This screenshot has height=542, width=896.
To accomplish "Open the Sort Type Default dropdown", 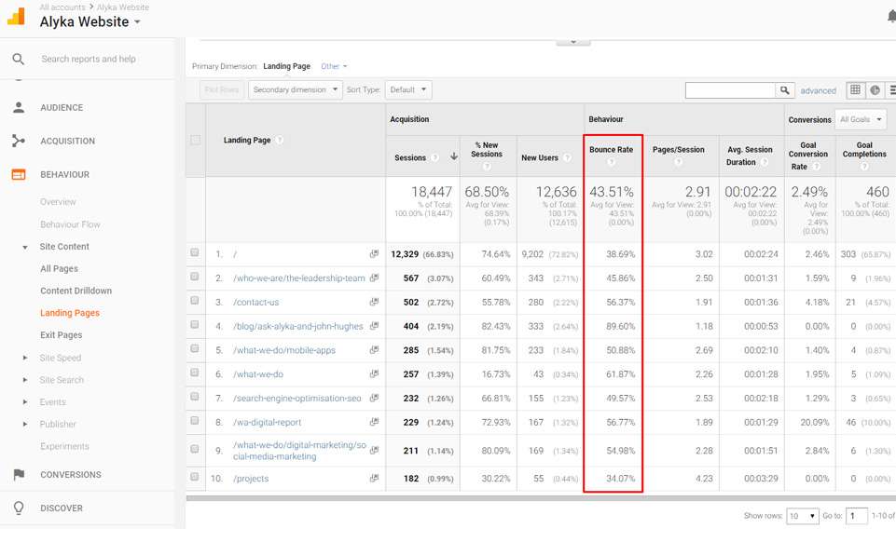I will (x=408, y=89).
